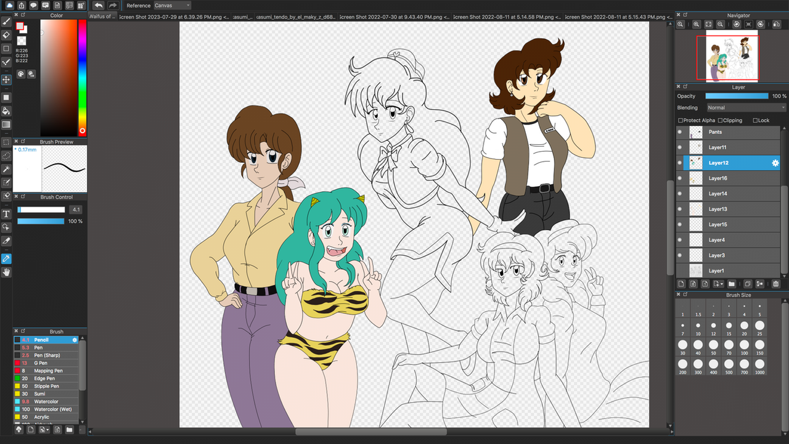
Task: Toggle visibility of Layer1
Action: 680,271
